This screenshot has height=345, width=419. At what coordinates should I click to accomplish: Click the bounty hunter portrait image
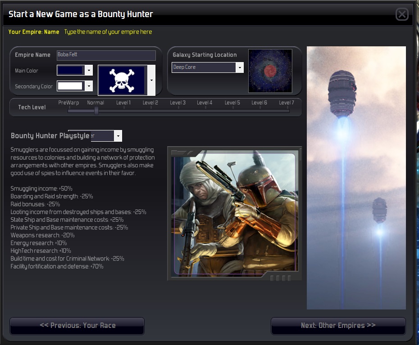pyautogui.click(x=235, y=213)
